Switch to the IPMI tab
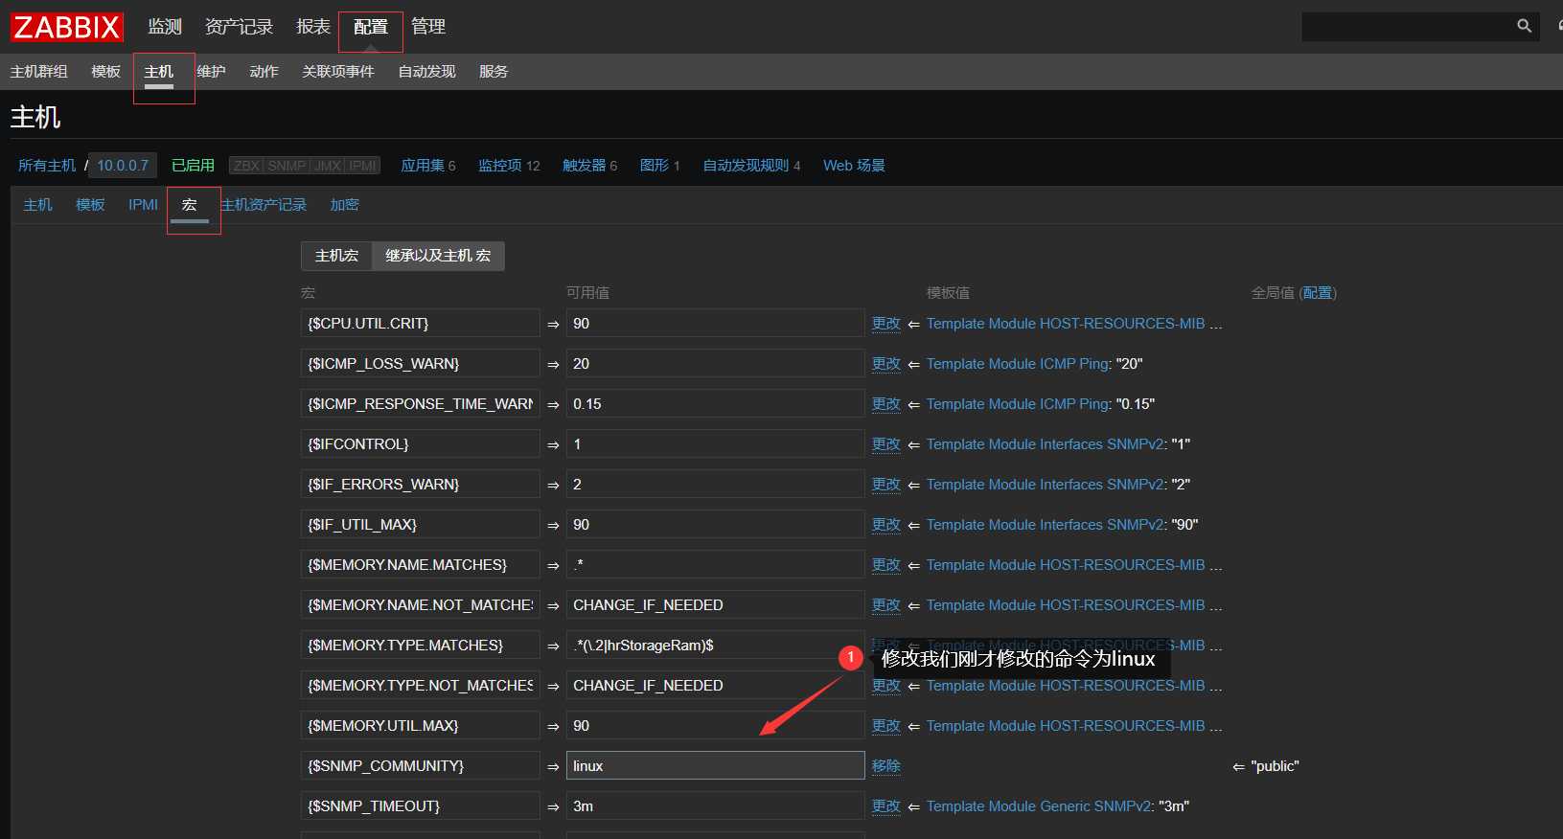Screen dimensions: 1563x839 (x=144, y=205)
